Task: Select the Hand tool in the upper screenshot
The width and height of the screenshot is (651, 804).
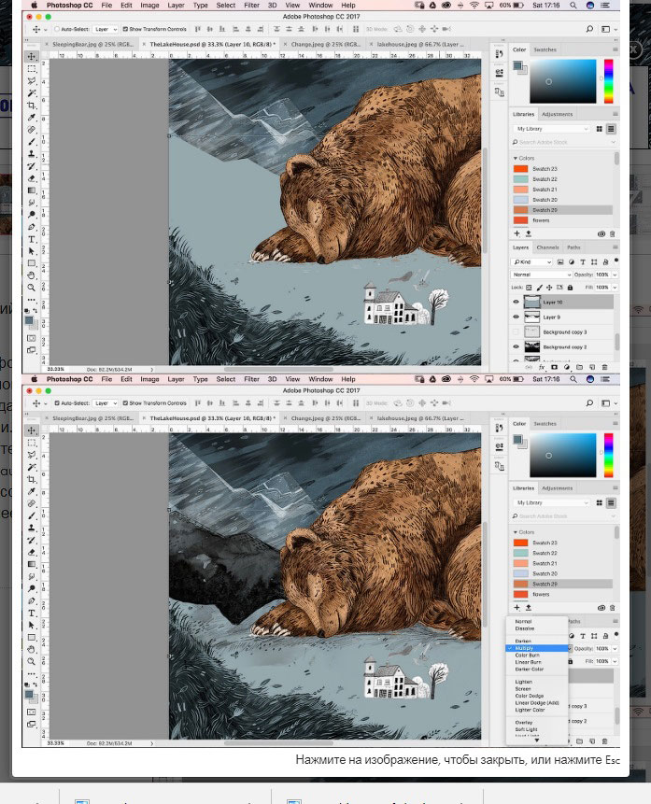Action: tap(32, 275)
